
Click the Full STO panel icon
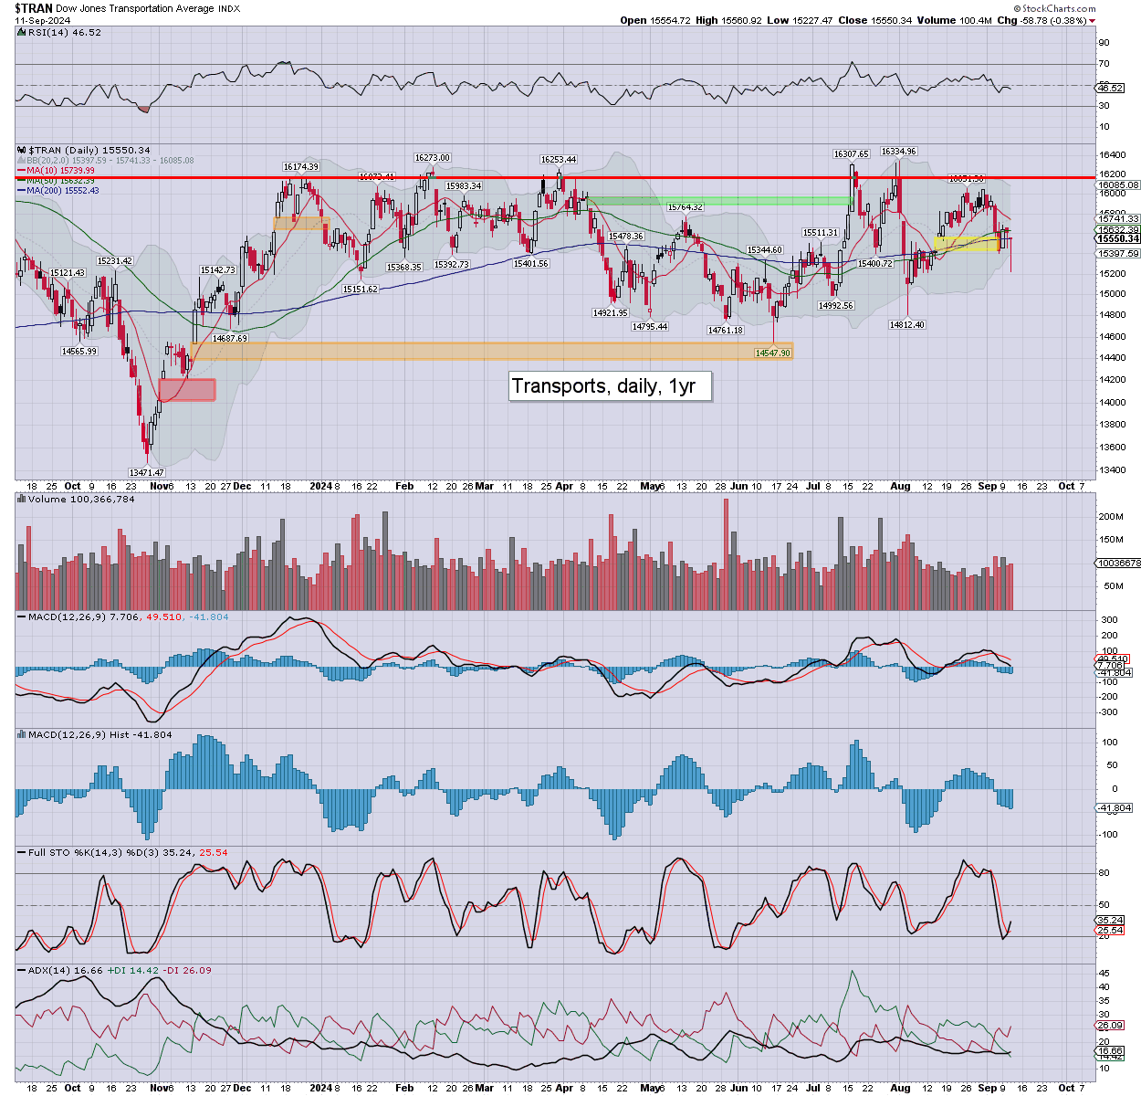22,853
